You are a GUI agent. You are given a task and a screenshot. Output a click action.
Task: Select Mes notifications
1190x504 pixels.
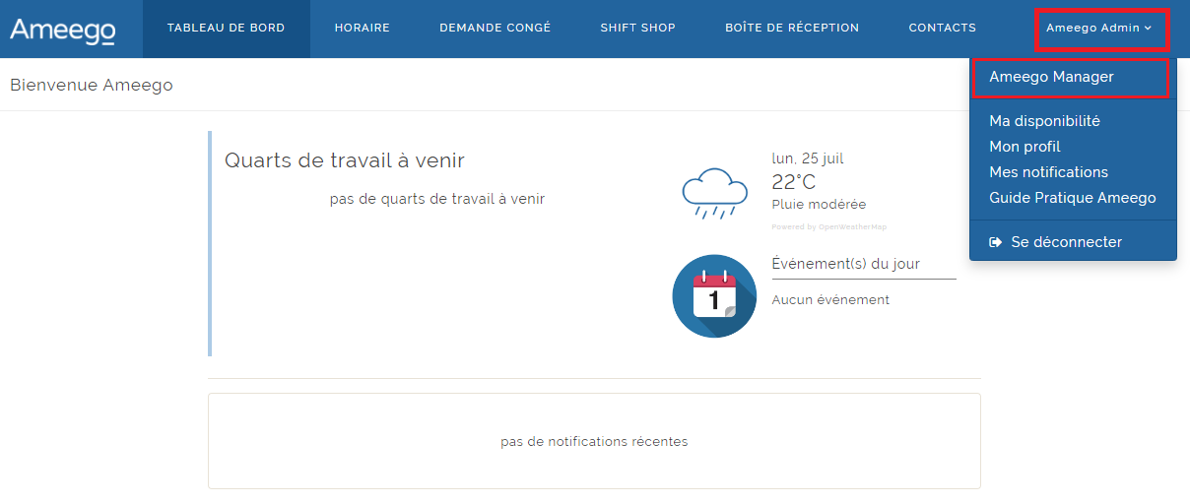[1048, 172]
